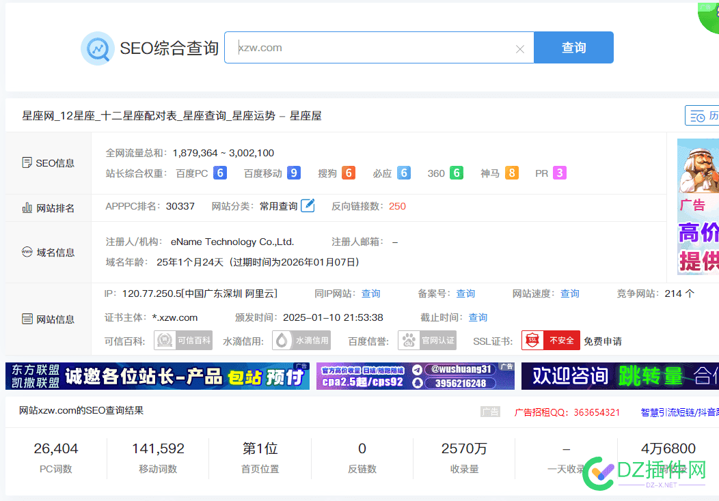Open the history records button
This screenshot has height=501, width=719.
pyautogui.click(x=703, y=115)
